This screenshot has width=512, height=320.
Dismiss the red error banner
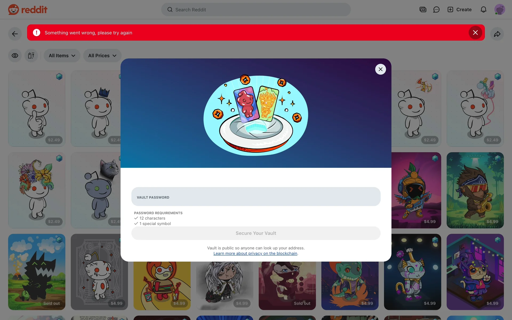pos(475,33)
